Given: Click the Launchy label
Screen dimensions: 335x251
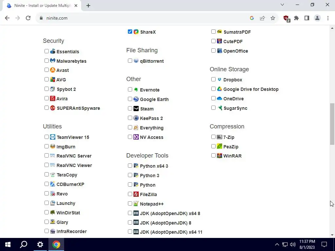Looking at the screenshot, I should coord(66,203).
